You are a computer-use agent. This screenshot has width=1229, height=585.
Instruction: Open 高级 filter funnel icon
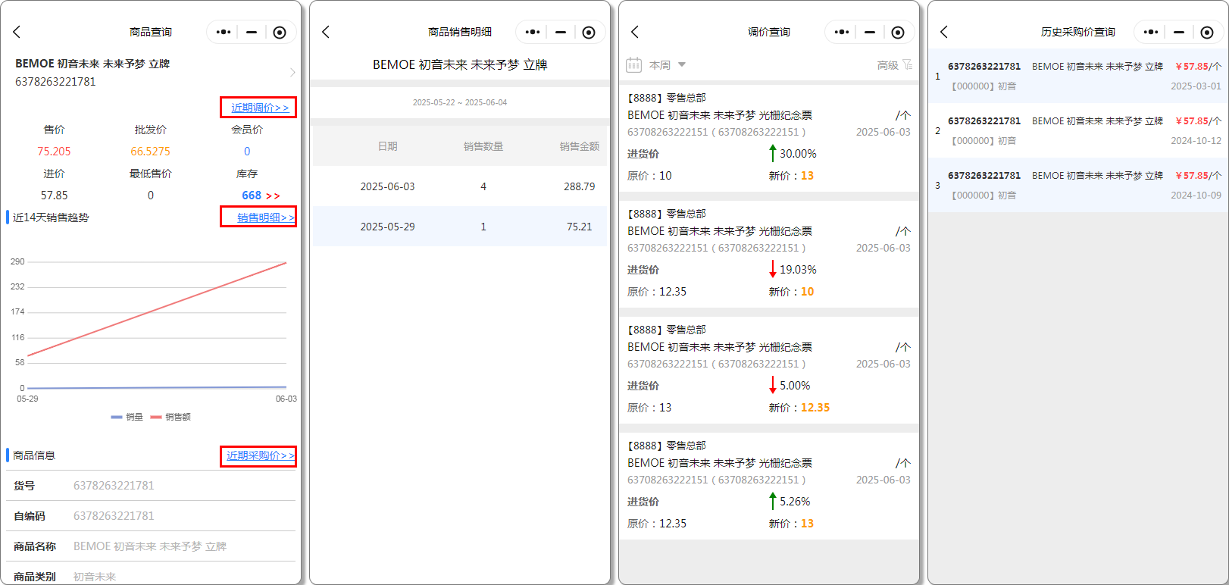coord(907,65)
